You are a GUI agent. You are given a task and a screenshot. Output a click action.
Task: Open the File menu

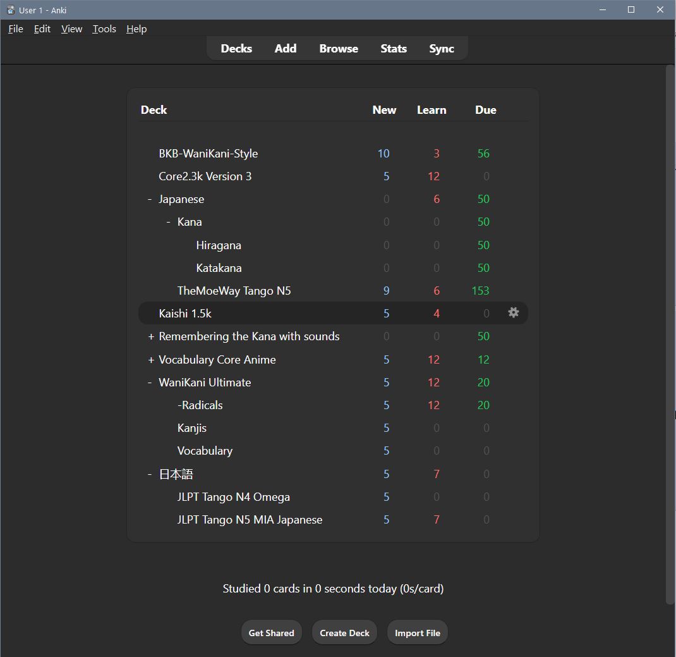pyautogui.click(x=16, y=29)
